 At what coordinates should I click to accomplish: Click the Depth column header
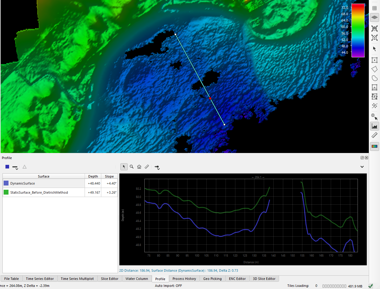pos(93,176)
